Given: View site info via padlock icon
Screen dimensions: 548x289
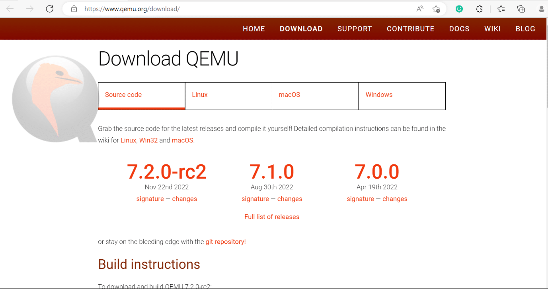Looking at the screenshot, I should pos(74,9).
